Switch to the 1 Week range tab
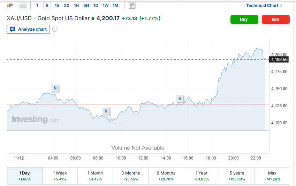296x186 pixels. click(x=60, y=176)
